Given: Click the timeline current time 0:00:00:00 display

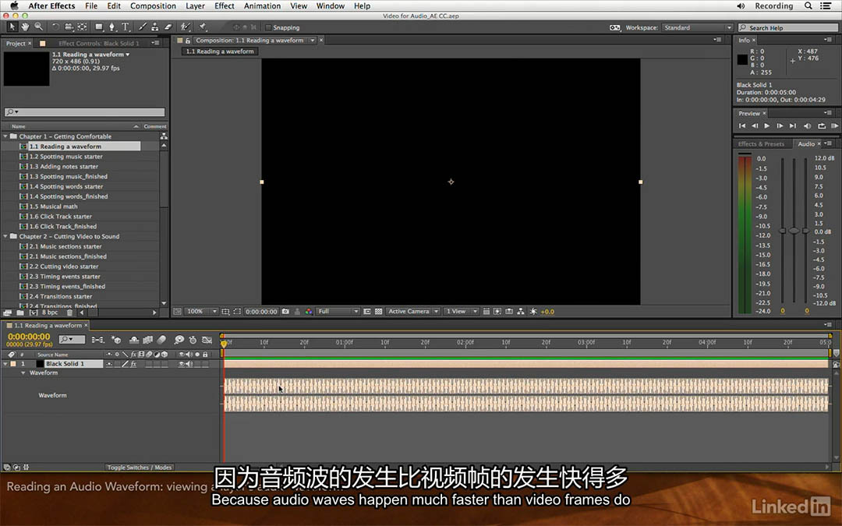Looking at the screenshot, I should tap(29, 337).
